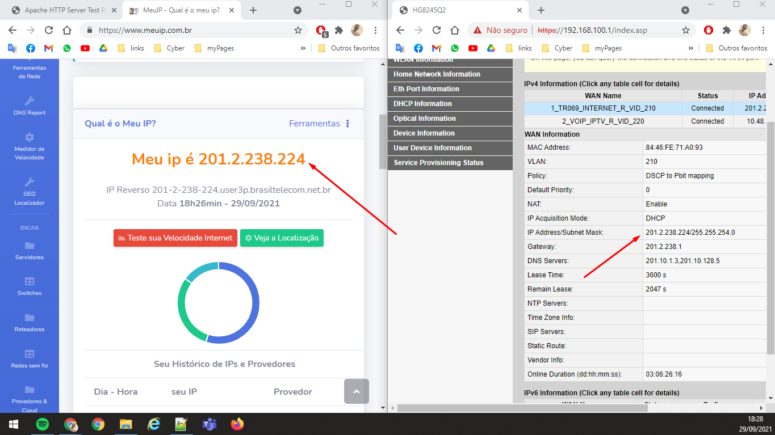Open Extensions puzzle icon in MeuIP window
Image resolution: width=775 pixels, height=435 pixels.
pos(339,30)
